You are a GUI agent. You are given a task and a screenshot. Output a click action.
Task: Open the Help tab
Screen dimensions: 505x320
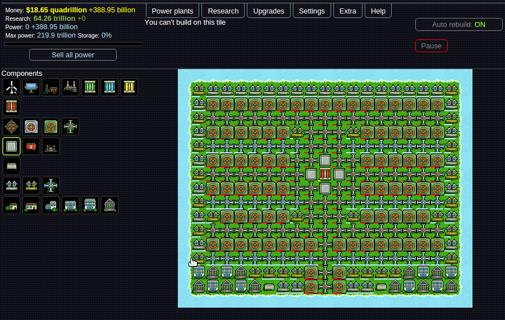pos(378,11)
